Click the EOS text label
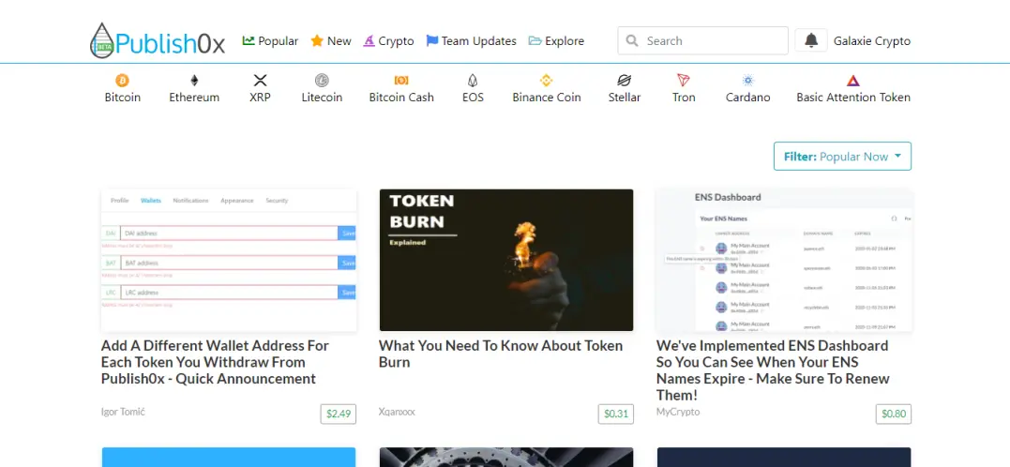Image resolution: width=1010 pixels, height=467 pixels. (x=473, y=98)
